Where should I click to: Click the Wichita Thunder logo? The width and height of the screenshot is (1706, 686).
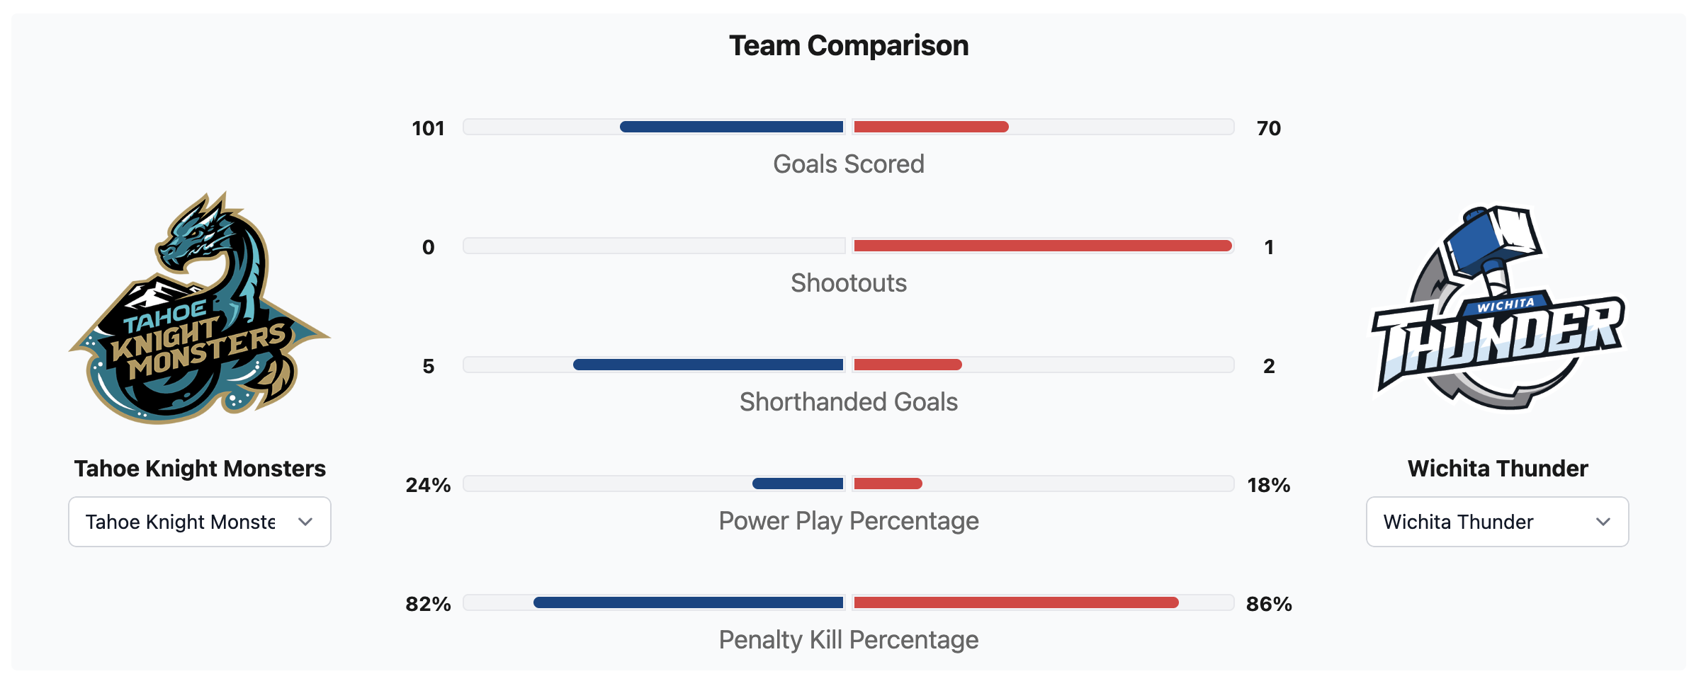[1498, 309]
